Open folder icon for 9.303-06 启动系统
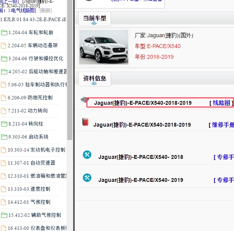This screenshot has width=234, height=231. [4, 137]
